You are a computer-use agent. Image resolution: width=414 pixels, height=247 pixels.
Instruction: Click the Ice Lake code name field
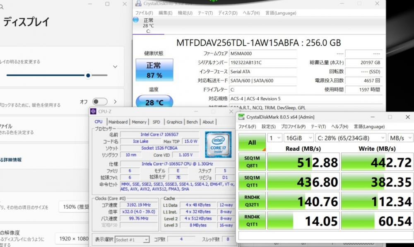(140, 141)
